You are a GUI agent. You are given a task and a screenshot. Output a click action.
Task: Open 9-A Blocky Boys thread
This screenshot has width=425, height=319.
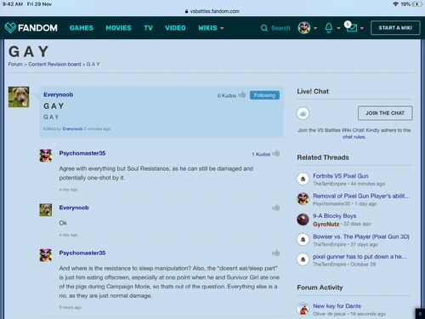334,216
